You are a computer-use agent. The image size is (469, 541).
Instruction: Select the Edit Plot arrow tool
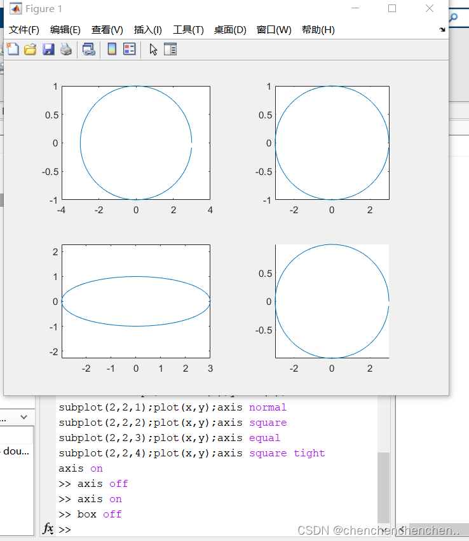tap(153, 50)
